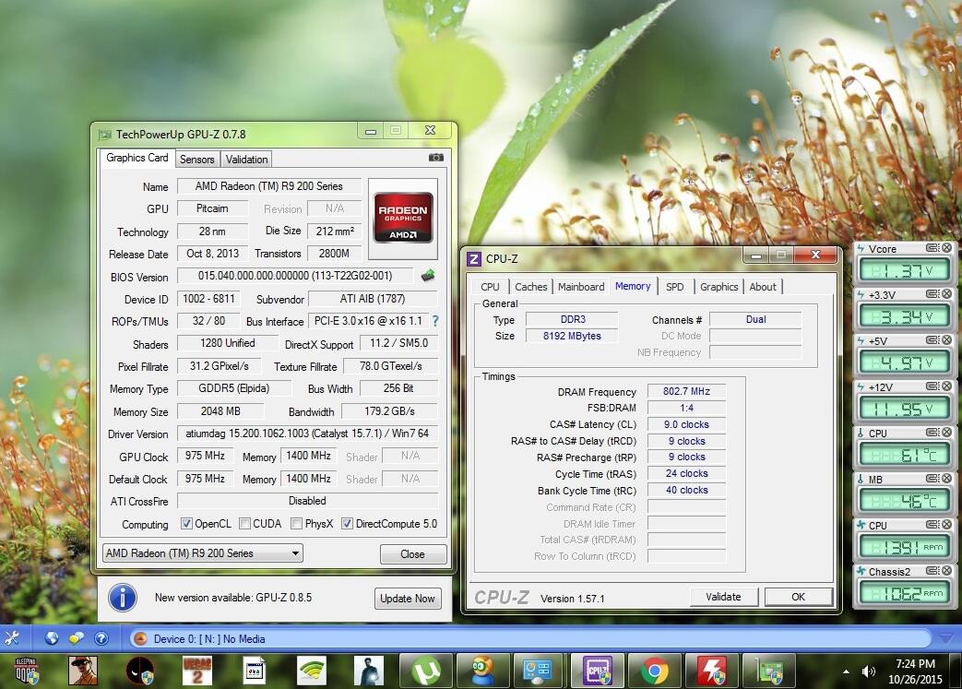Click the BIOS Version field value

coord(295,276)
